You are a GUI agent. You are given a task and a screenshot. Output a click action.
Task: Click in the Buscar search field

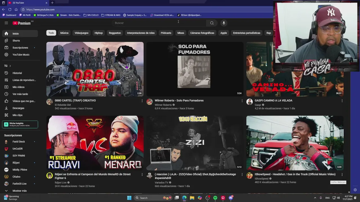click(x=159, y=23)
